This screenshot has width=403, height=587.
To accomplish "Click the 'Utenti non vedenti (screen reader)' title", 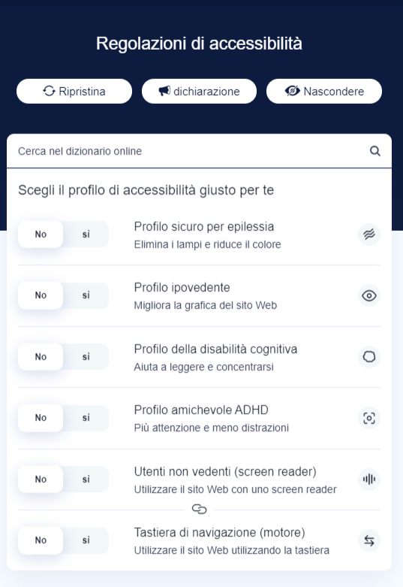I will click(225, 472).
